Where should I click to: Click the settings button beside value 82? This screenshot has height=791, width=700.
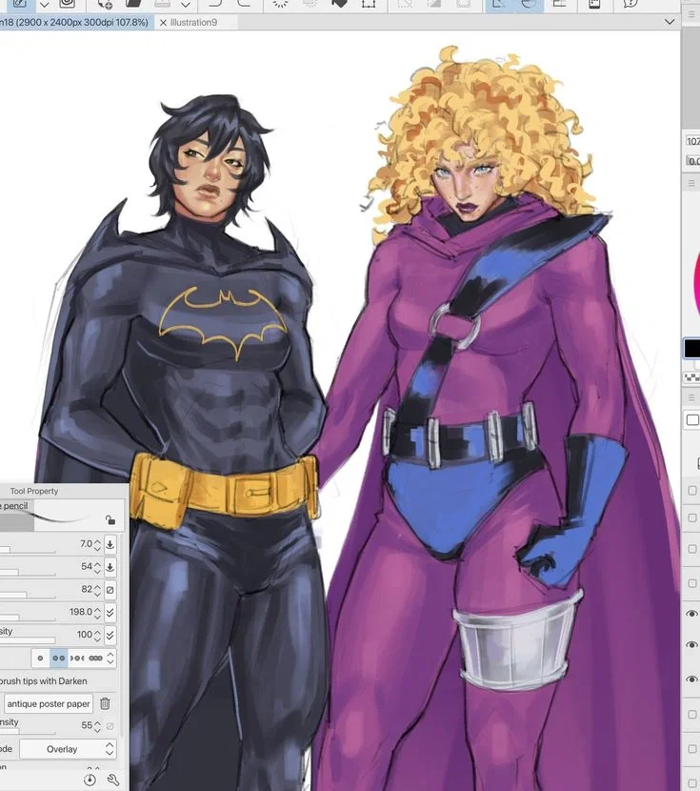(110, 590)
